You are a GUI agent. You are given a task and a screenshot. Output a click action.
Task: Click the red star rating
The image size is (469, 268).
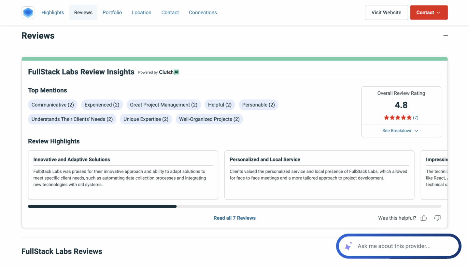[x=397, y=118]
